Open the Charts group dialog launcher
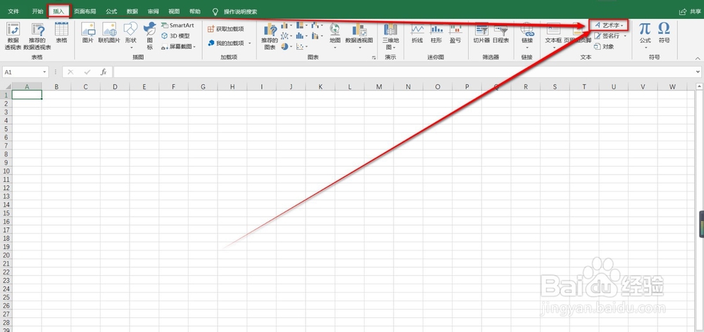The image size is (704, 332). click(374, 58)
